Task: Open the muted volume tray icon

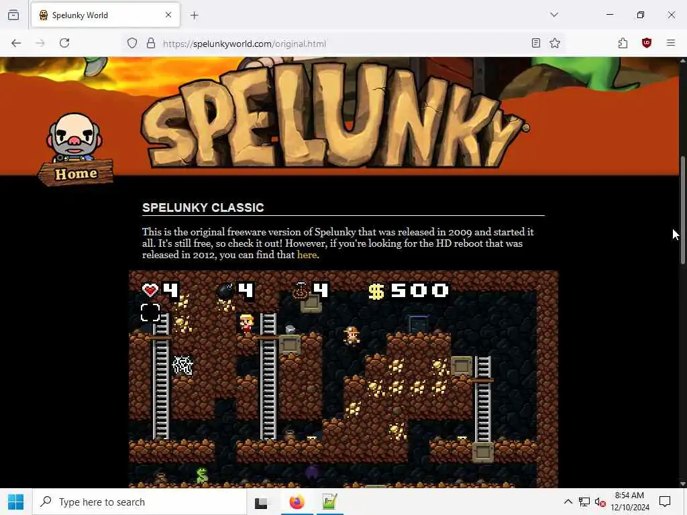Action: coord(600,502)
